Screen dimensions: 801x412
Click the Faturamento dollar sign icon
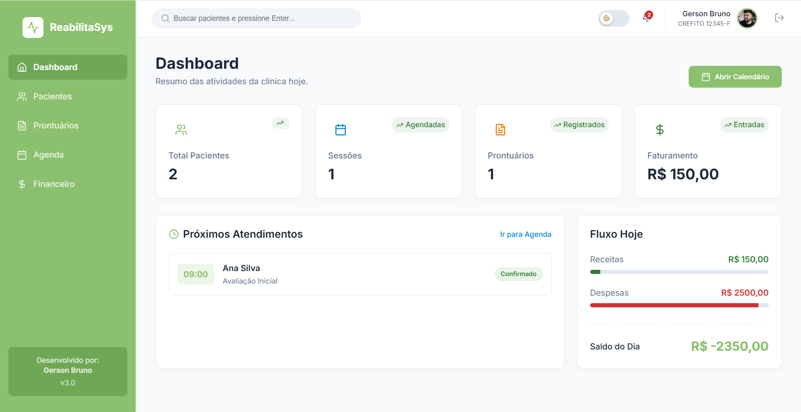(659, 130)
